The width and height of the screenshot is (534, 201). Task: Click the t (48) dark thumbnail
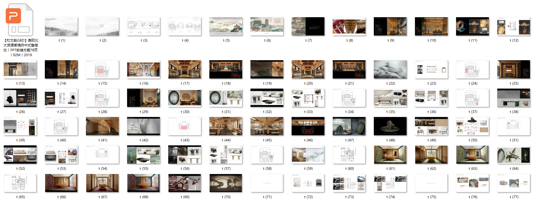click(x=390, y=126)
